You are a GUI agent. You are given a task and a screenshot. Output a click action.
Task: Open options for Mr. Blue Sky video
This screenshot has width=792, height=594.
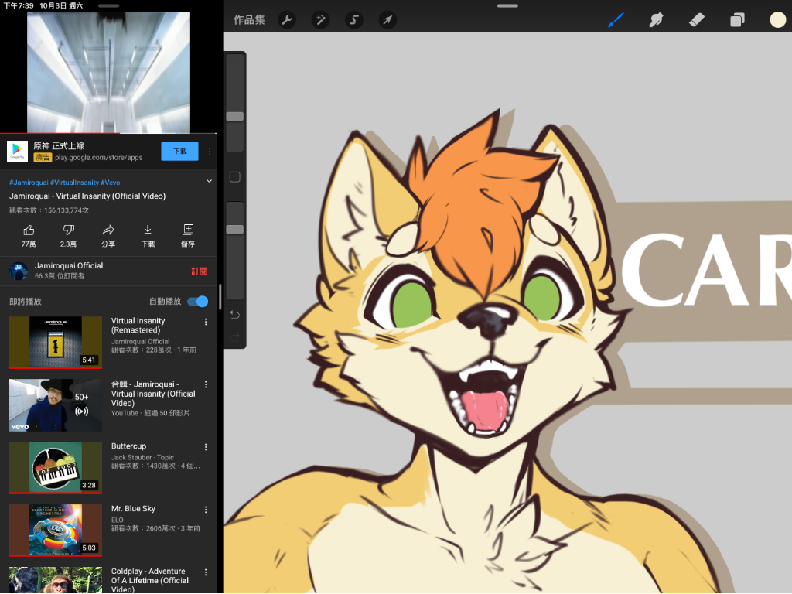tap(206, 510)
